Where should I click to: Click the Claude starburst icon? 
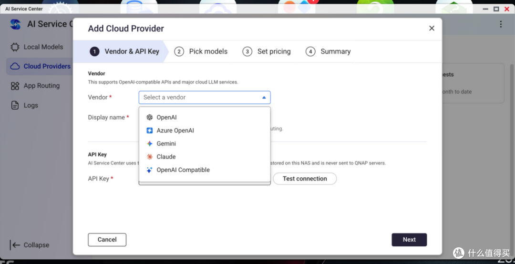149,157
